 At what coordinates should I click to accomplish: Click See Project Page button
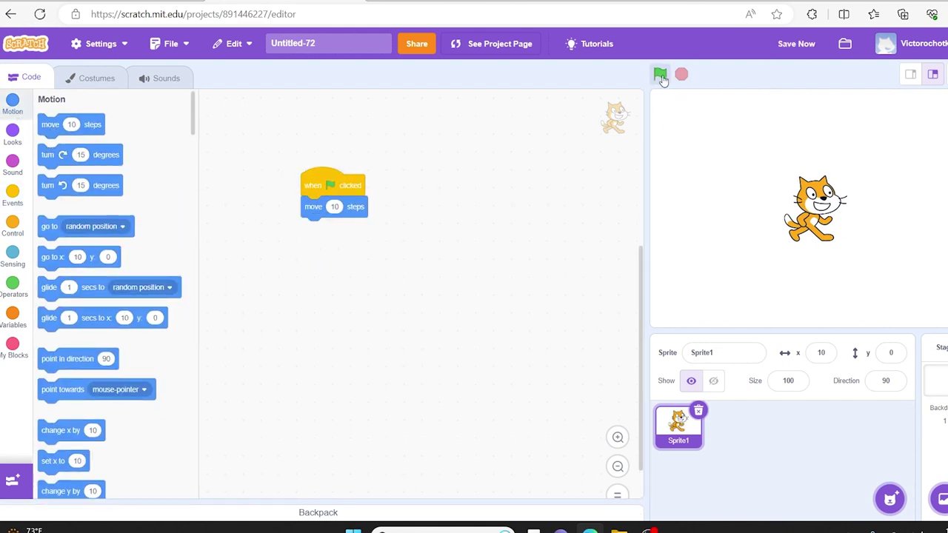tap(491, 44)
